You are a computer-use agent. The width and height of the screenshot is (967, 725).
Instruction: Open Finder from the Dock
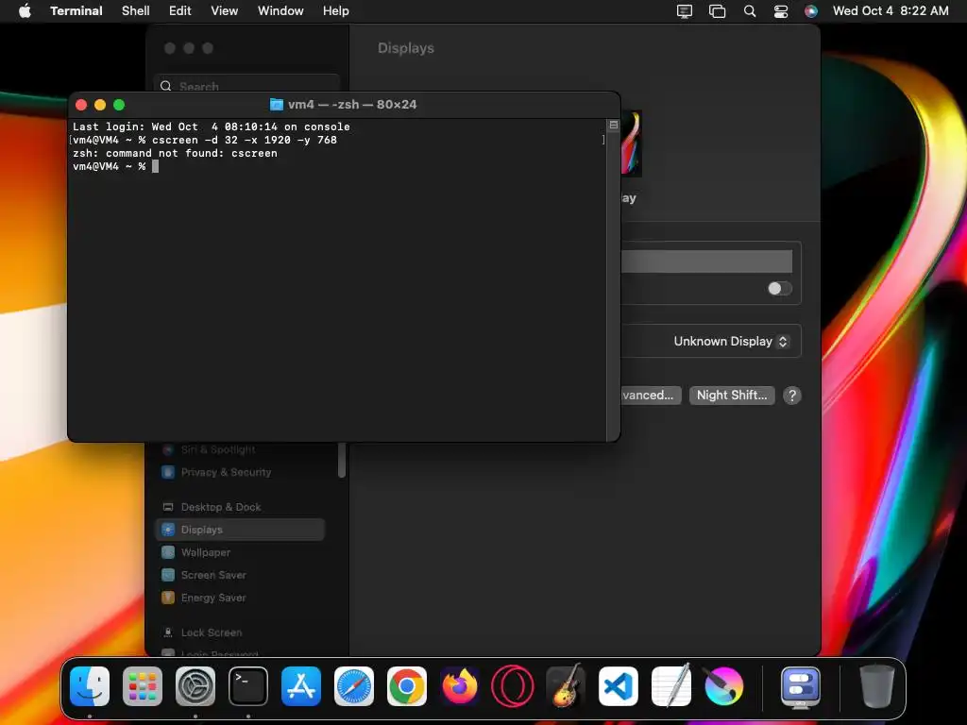[90, 686]
